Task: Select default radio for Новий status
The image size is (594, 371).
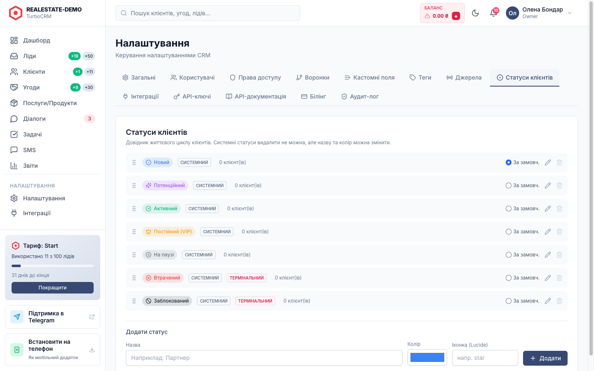Action: [509, 162]
